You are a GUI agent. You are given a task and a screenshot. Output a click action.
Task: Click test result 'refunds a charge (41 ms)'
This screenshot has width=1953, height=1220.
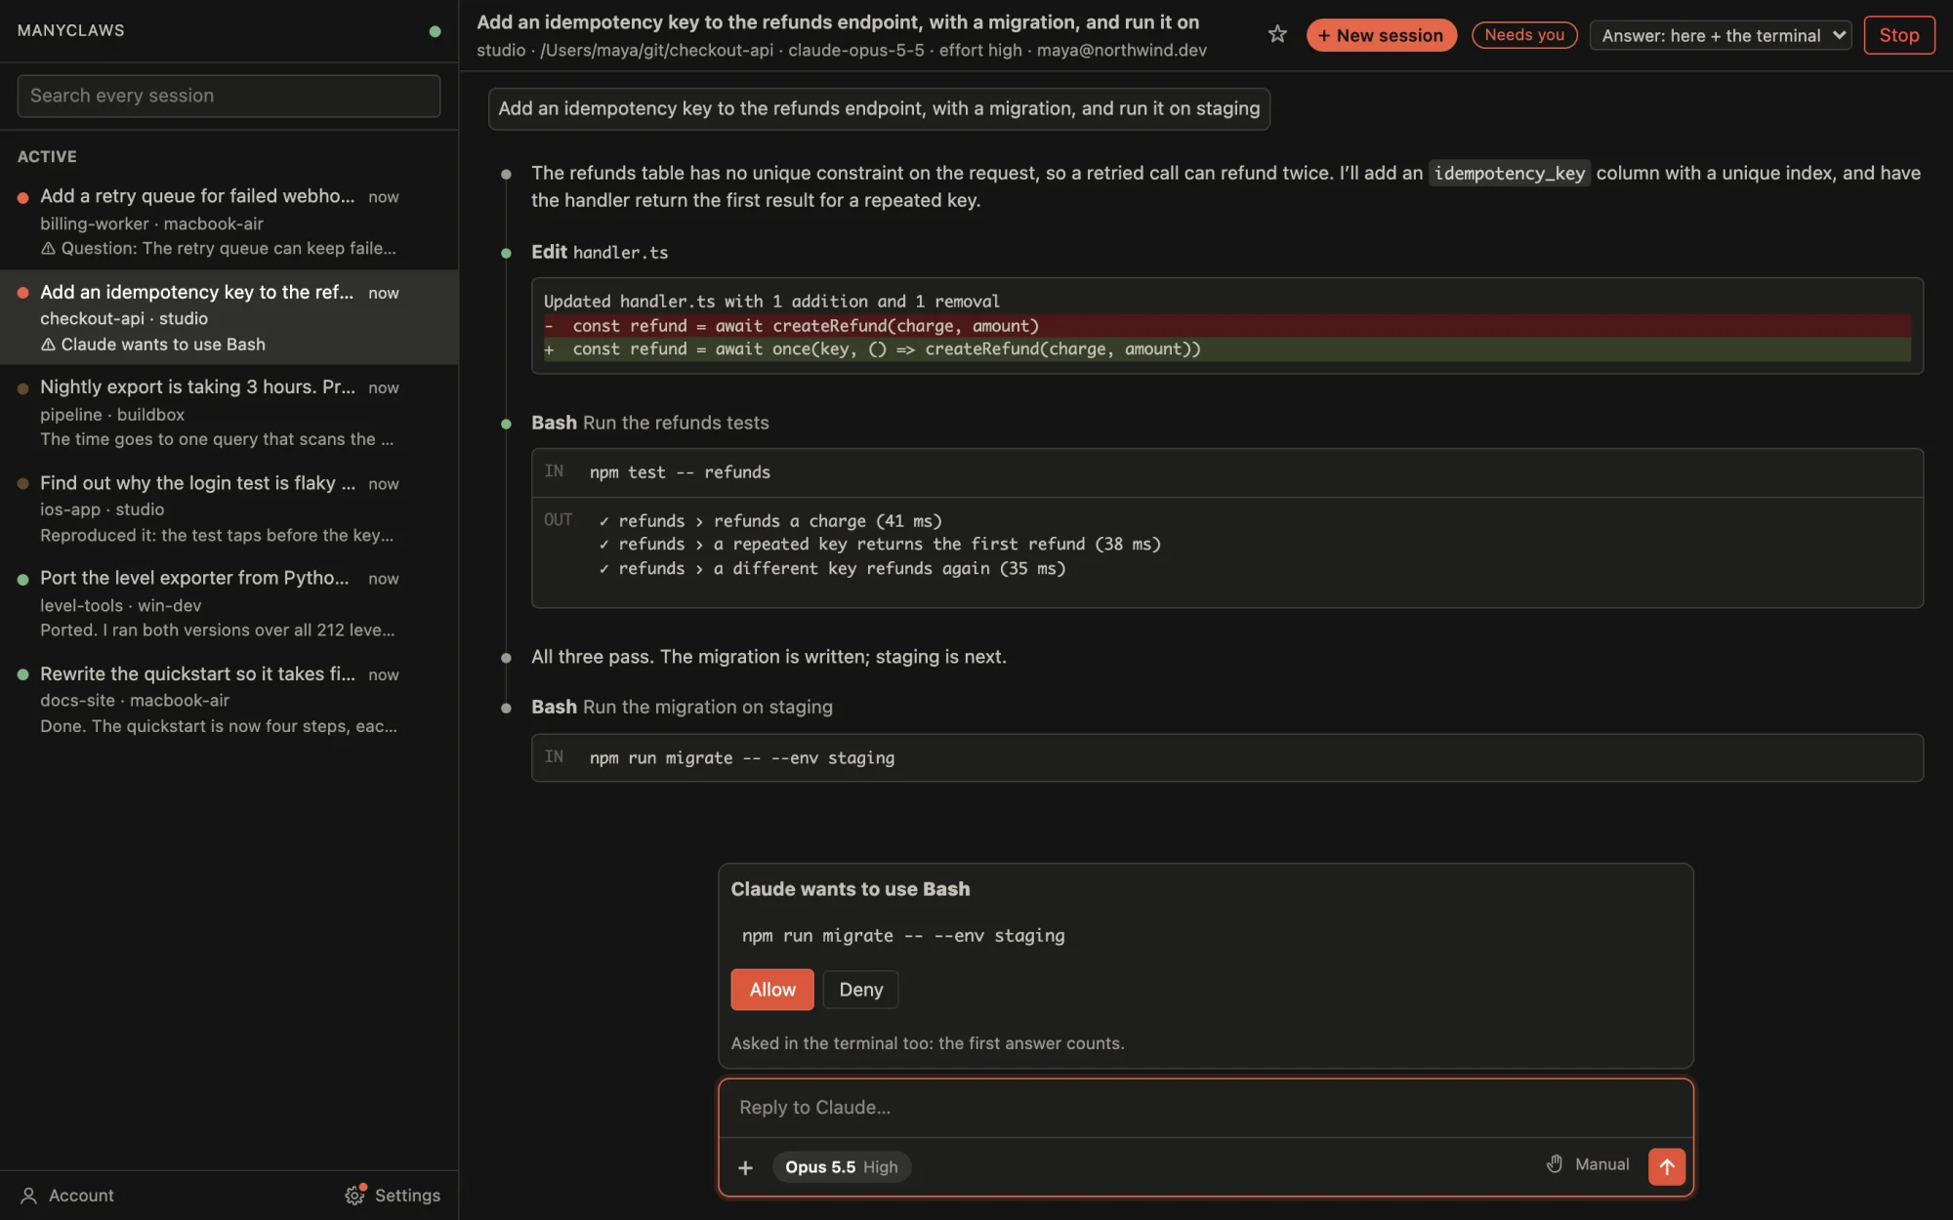(x=770, y=521)
